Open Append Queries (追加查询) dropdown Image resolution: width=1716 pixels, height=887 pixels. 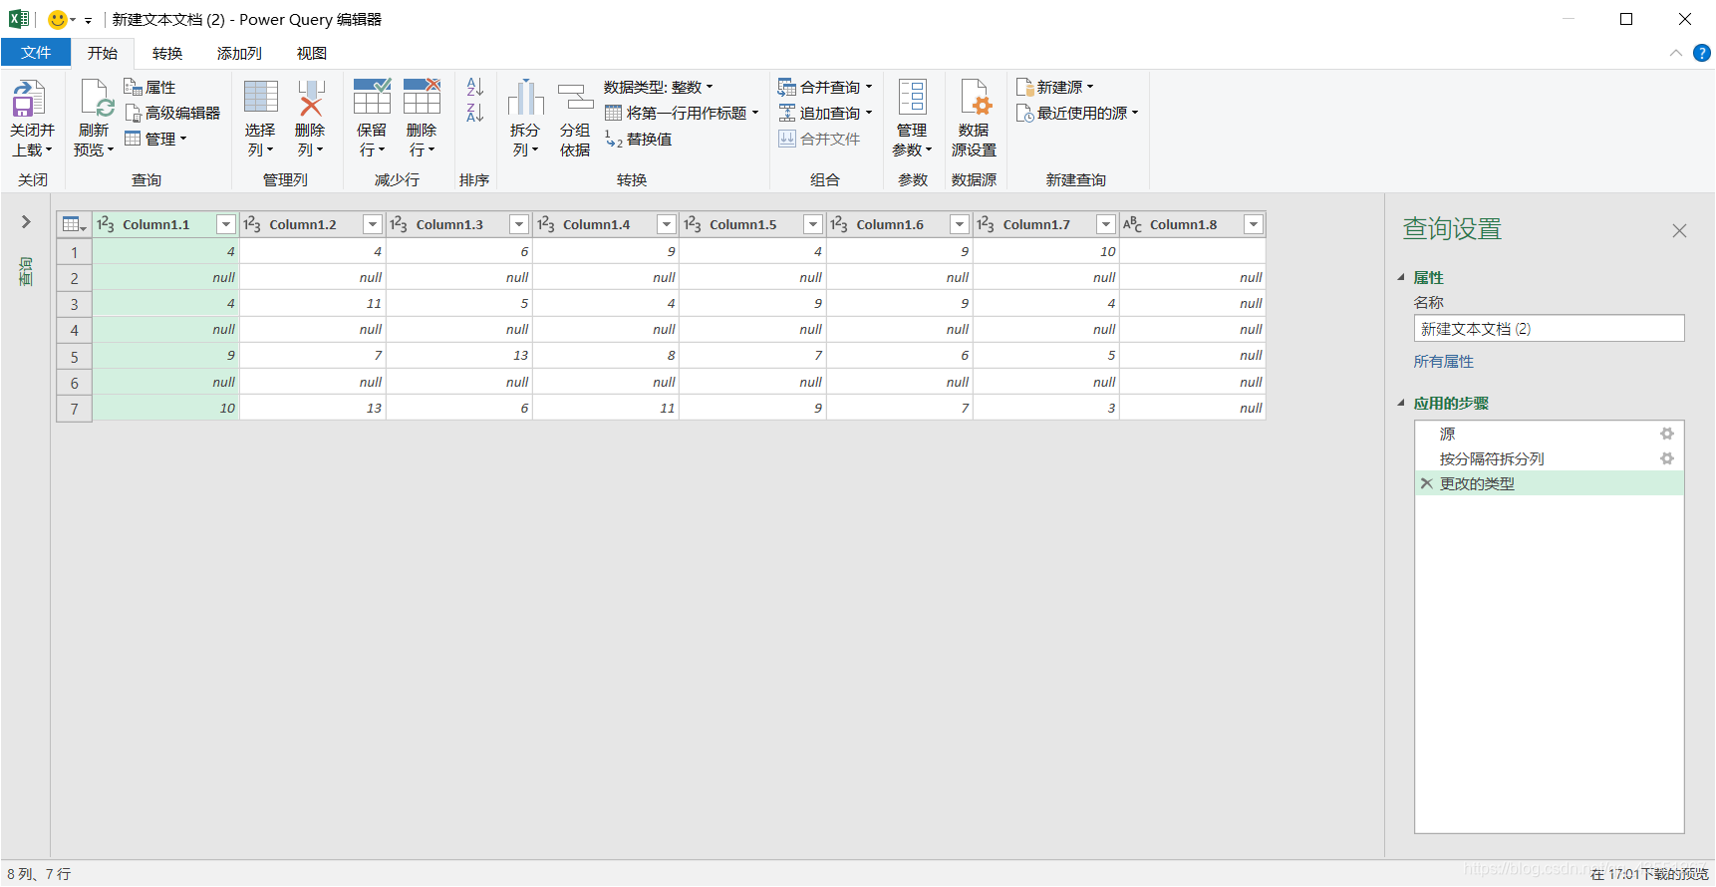(x=825, y=113)
